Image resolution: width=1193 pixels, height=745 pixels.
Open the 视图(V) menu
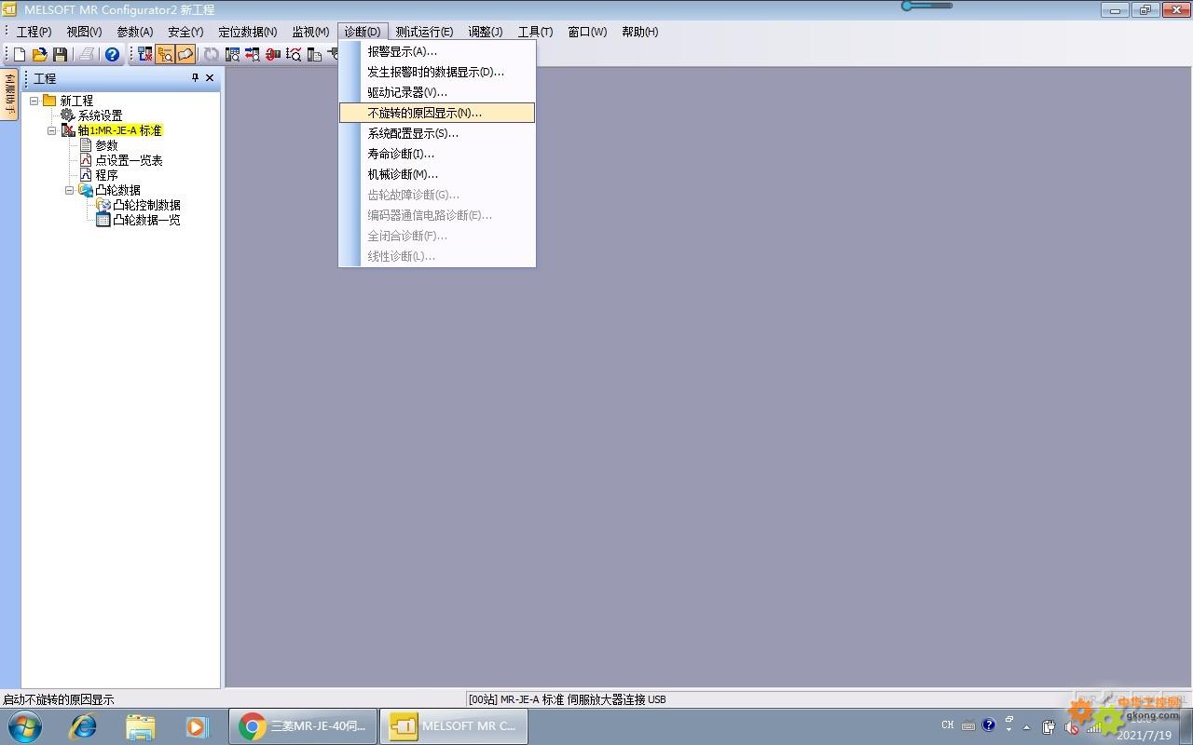tap(84, 32)
